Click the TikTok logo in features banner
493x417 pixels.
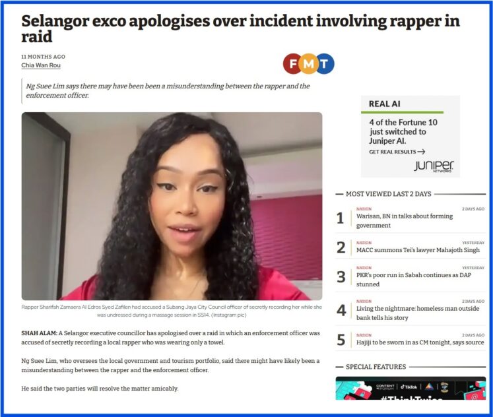tap(409, 387)
